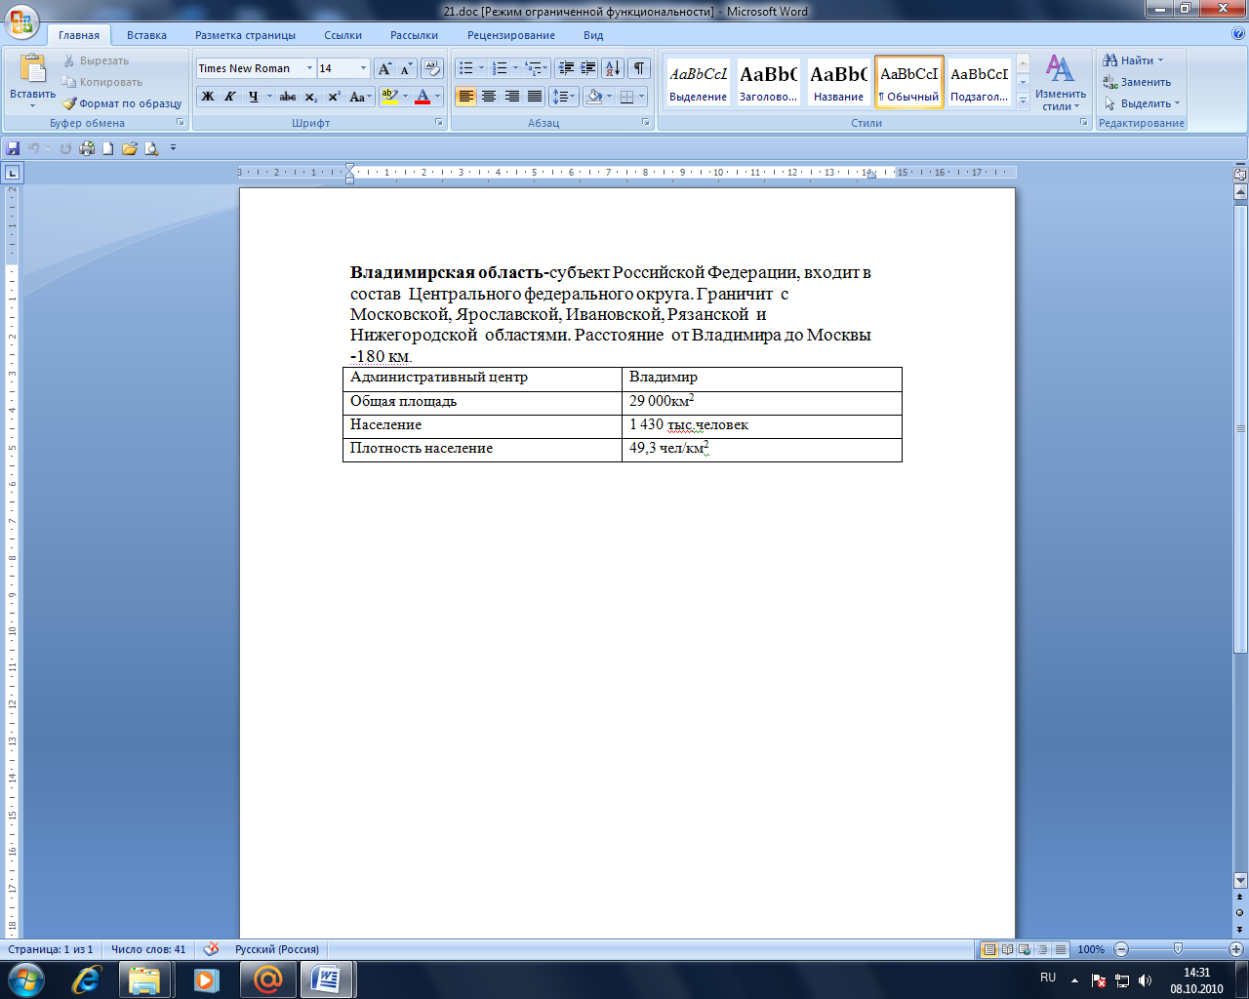
Task: Open the Рассылки tab
Action: coord(414,35)
